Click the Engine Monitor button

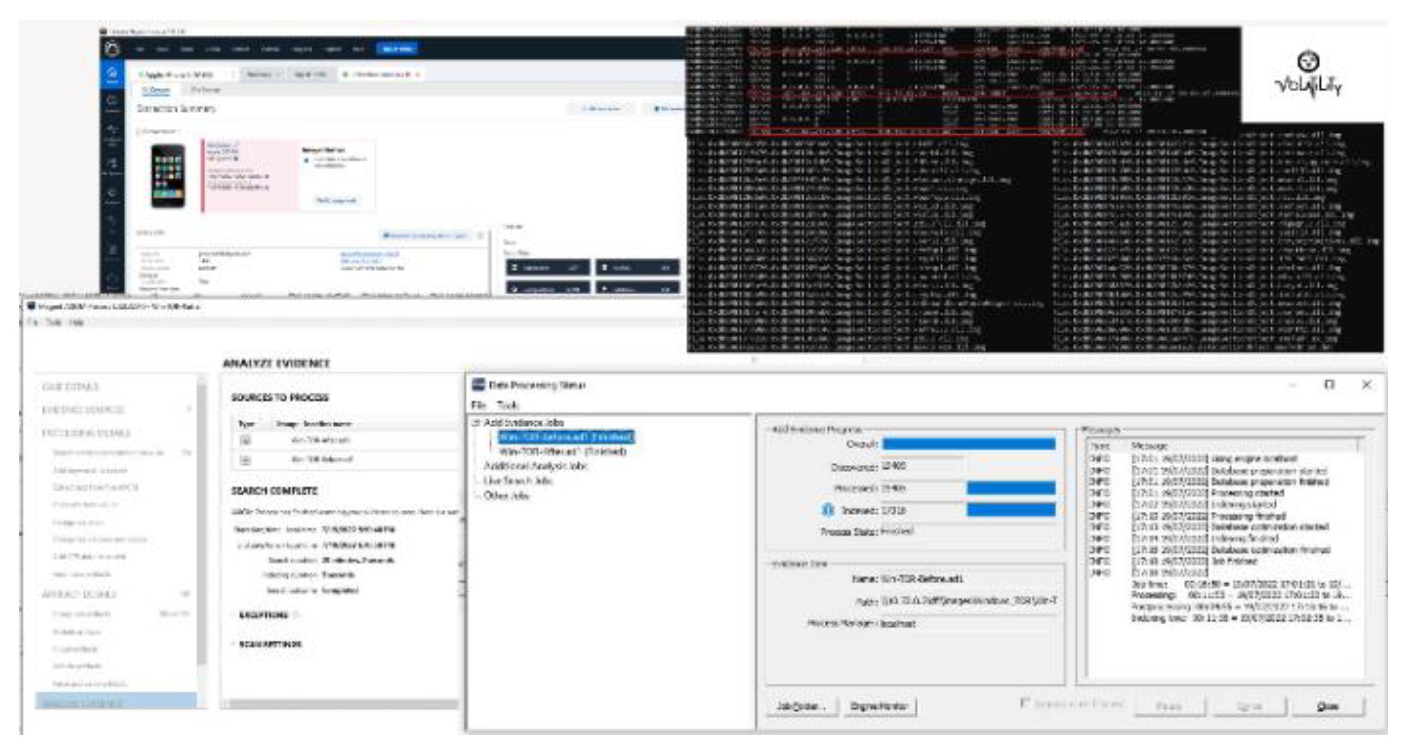(x=879, y=706)
